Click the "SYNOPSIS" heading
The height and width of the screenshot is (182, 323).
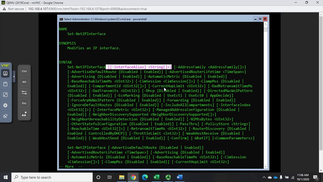[x=67, y=43]
